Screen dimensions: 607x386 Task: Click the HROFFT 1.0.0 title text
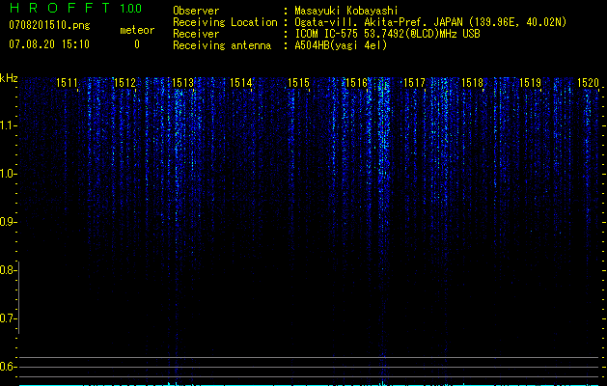(x=76, y=8)
